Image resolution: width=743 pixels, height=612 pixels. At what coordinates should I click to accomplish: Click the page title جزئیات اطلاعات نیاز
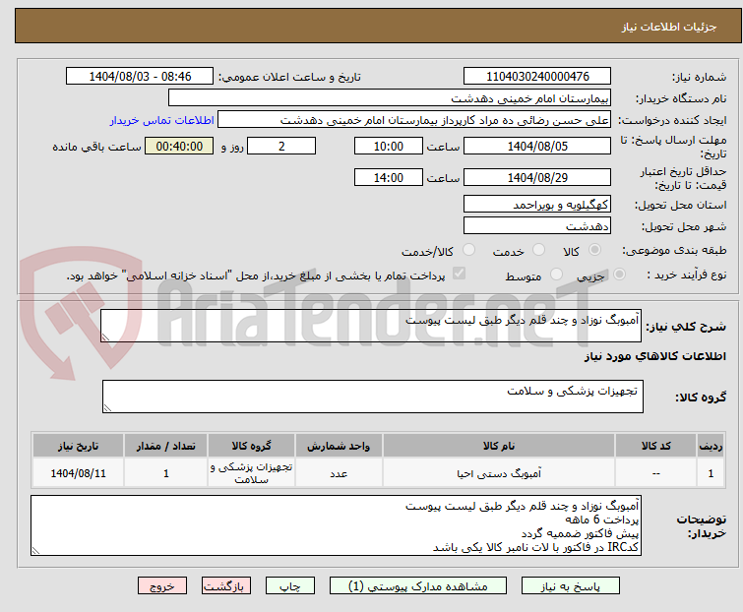(668, 27)
